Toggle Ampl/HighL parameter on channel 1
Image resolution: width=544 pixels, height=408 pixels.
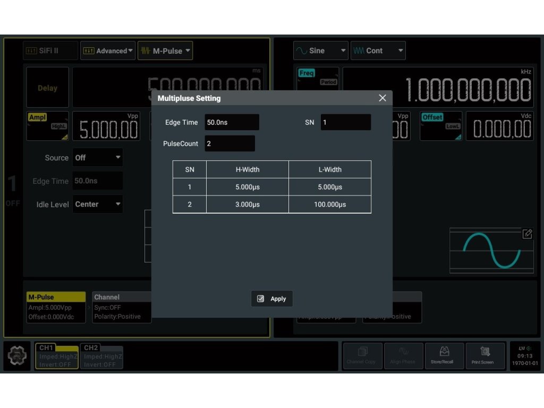(47, 125)
